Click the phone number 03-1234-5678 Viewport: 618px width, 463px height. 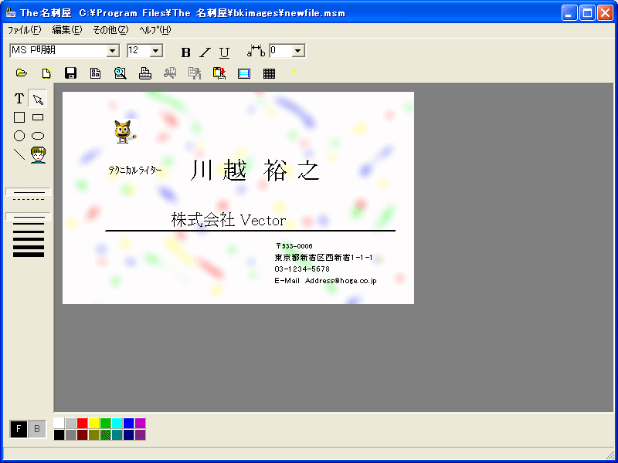[x=302, y=269]
